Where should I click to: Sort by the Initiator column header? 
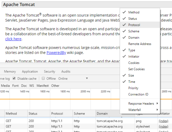pyautogui.click(x=165, y=113)
